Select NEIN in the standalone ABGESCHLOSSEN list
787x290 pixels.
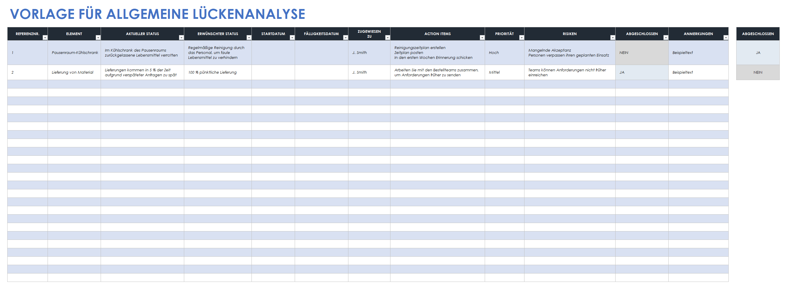pyautogui.click(x=758, y=72)
